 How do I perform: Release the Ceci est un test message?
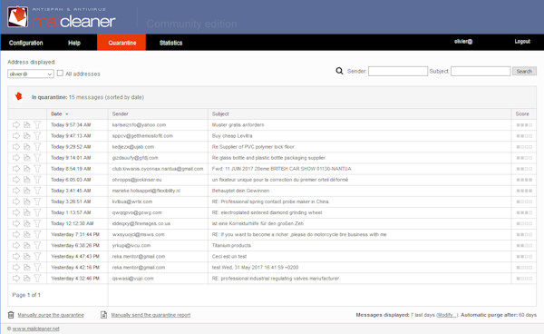click(16, 256)
